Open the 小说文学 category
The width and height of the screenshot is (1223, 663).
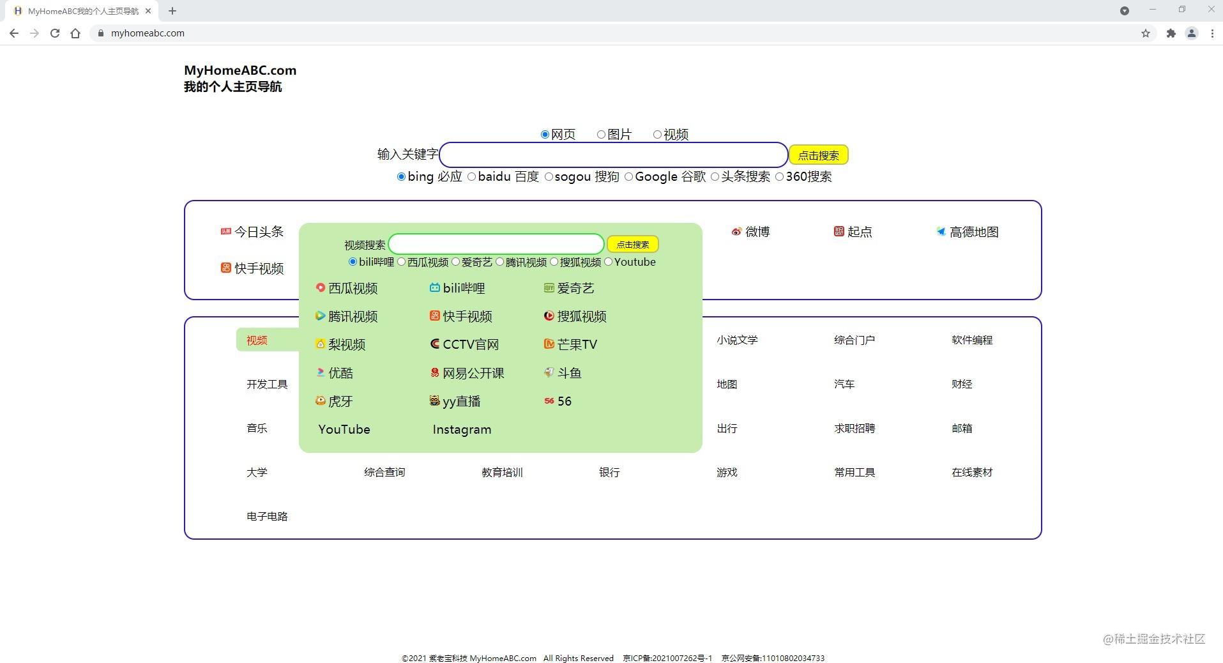[x=737, y=340]
